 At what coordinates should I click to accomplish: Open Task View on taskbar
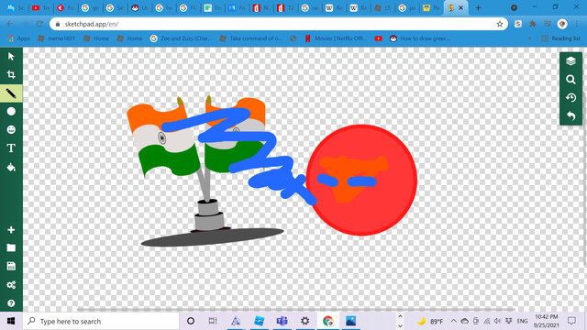(x=213, y=321)
